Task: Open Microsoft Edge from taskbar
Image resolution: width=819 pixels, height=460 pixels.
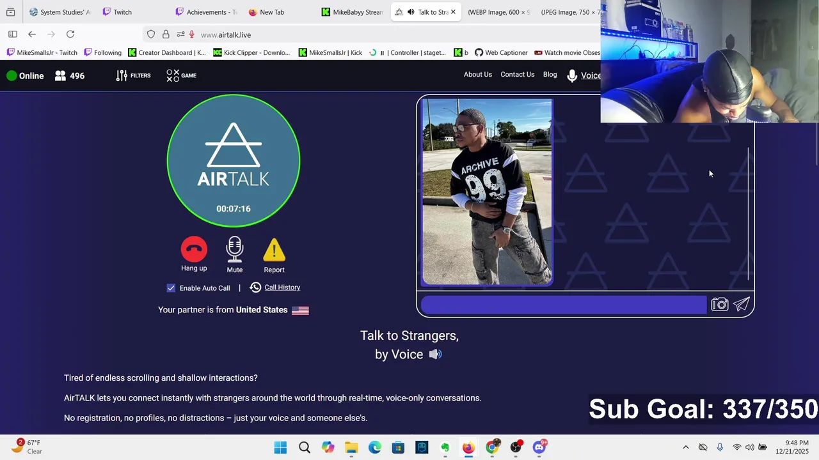Action: (x=375, y=447)
